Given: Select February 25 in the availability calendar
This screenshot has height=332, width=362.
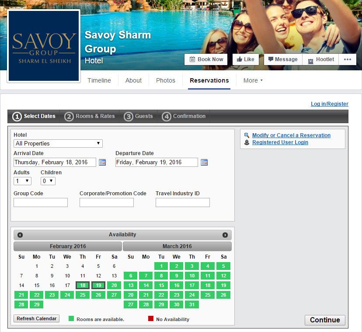Looking at the screenshot, I should 83,295.
